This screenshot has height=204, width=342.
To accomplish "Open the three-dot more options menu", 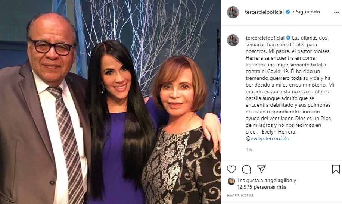I will [336, 12].
